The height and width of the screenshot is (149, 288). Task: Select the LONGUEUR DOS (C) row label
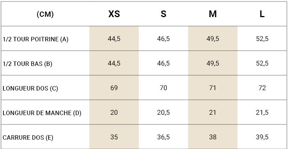click(30, 89)
